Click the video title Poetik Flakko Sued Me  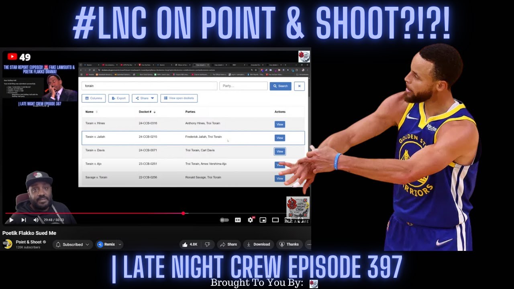click(x=29, y=233)
